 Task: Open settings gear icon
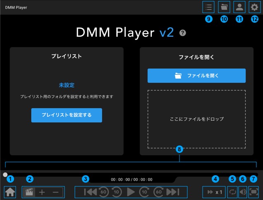coord(254,7)
